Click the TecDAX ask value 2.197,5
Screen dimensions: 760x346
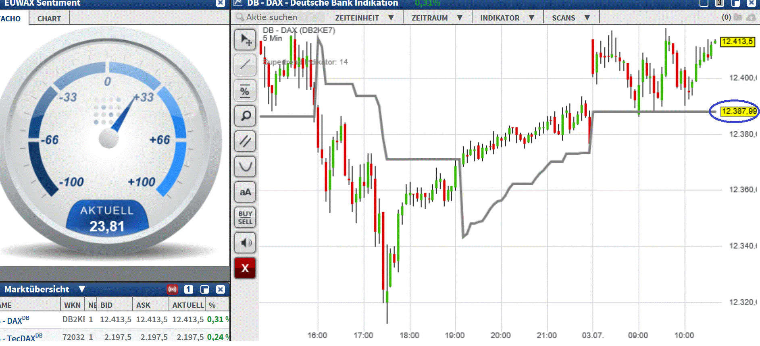154,337
